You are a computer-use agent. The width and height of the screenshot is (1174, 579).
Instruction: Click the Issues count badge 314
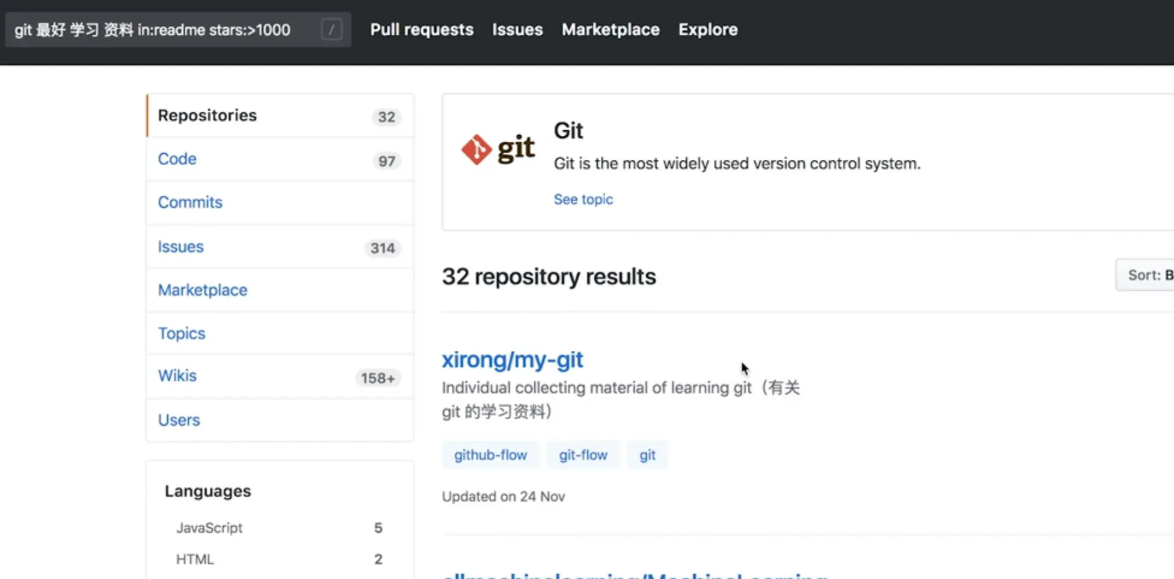[x=383, y=248]
